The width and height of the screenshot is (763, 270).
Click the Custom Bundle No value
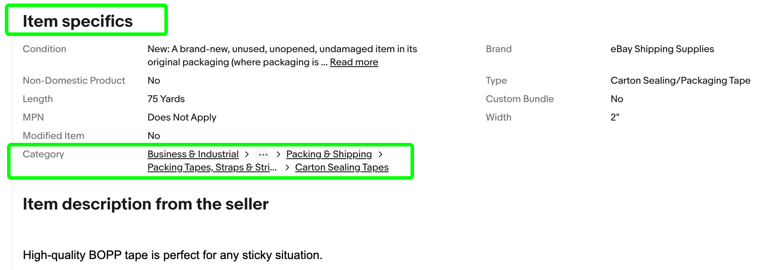click(617, 99)
